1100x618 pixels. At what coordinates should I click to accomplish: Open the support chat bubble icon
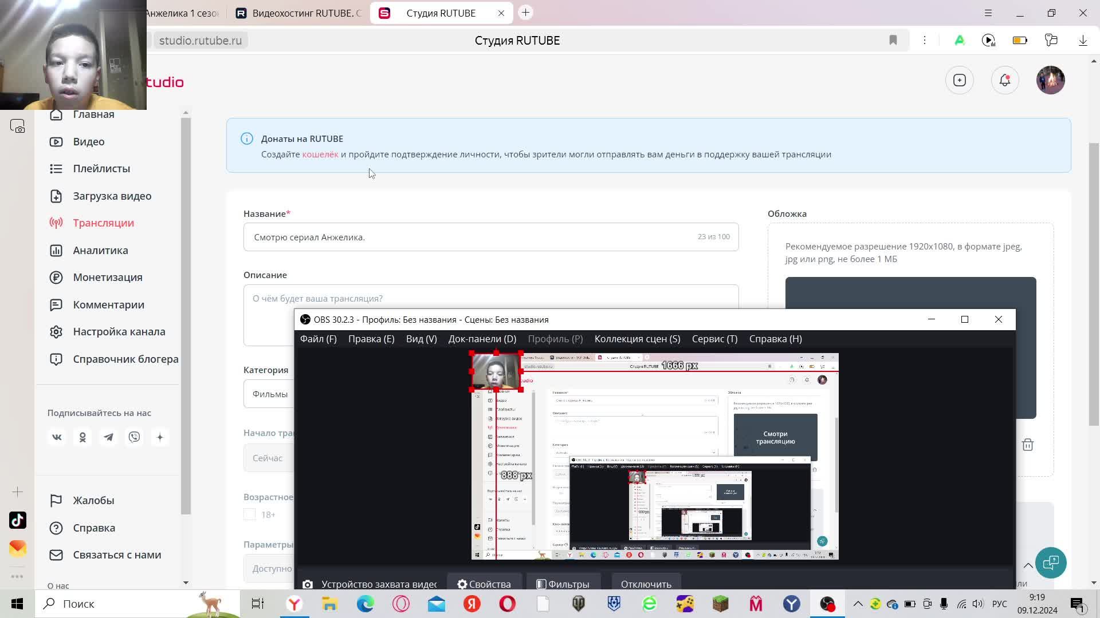coord(1051,562)
